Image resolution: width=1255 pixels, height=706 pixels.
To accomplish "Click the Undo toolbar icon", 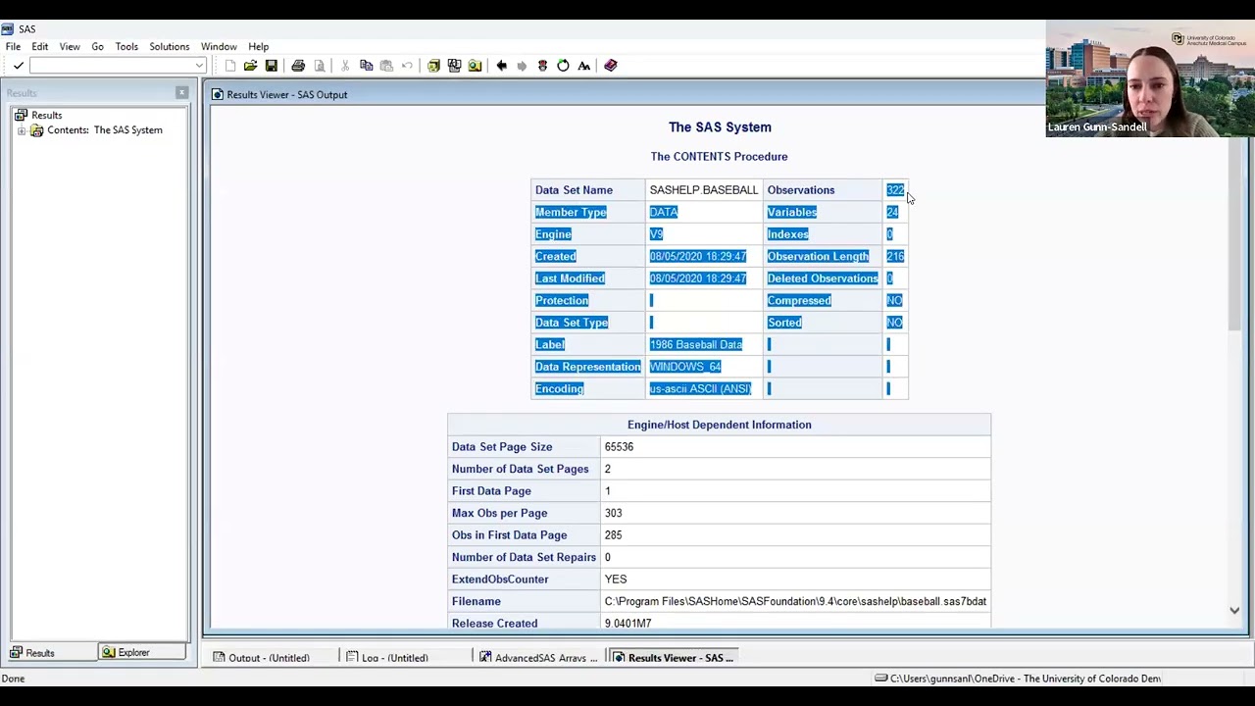I will coord(407,66).
